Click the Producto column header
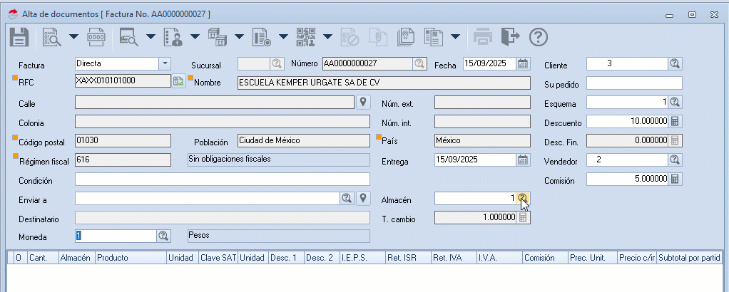The height and width of the screenshot is (292, 729). point(130,258)
